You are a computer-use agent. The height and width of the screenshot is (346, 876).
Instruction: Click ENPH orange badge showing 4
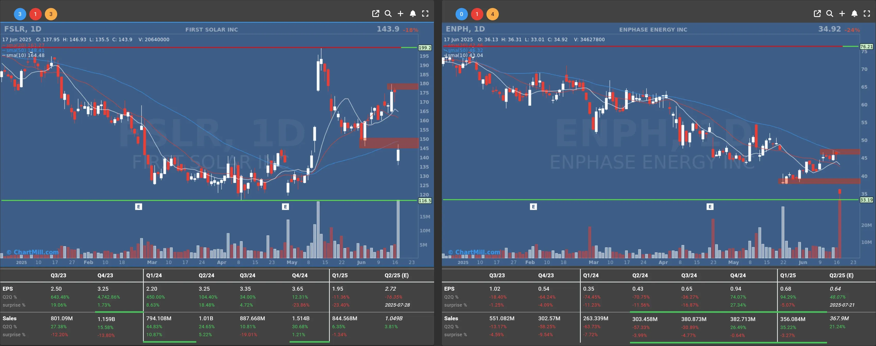(492, 14)
